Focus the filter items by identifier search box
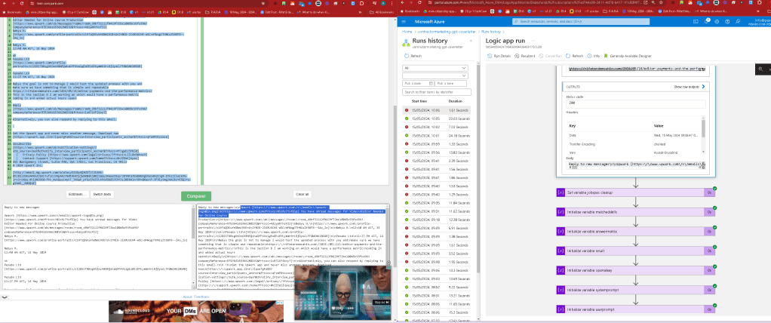This screenshot has width=771, height=323. 437,92
